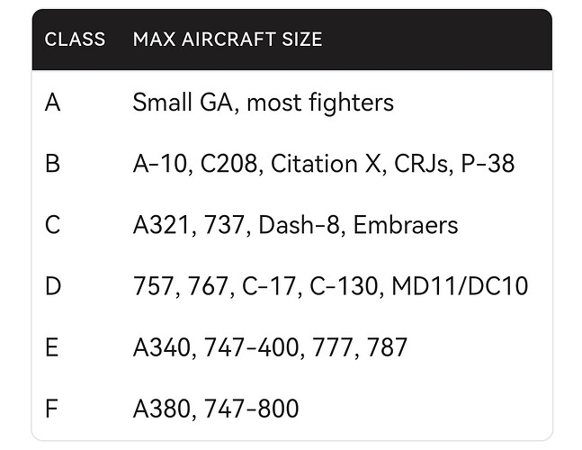Select class F letter cell

[51, 409]
